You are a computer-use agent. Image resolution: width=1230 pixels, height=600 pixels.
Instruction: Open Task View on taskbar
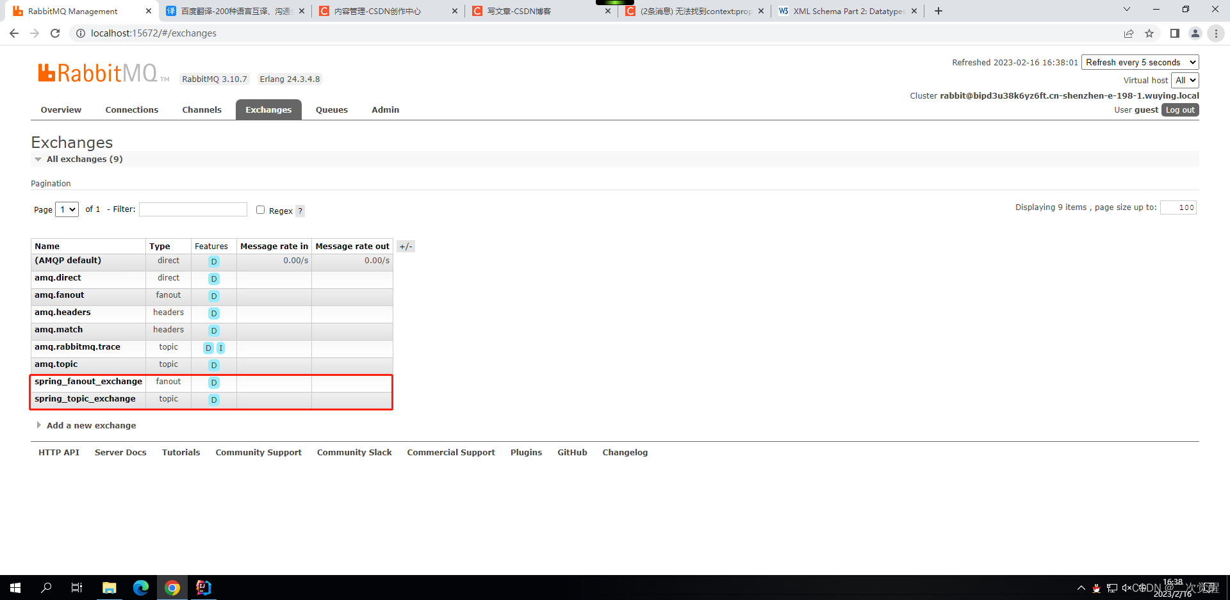[x=77, y=587]
